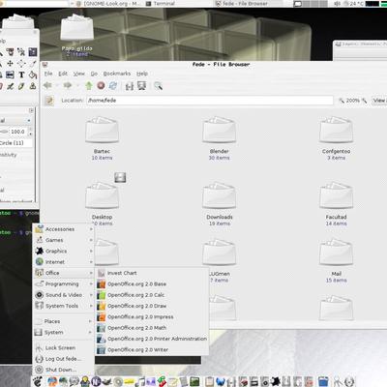Image resolution: width=387 pixels, height=387 pixels.
Task: Expand Accessories submenu
Action: click(x=64, y=229)
